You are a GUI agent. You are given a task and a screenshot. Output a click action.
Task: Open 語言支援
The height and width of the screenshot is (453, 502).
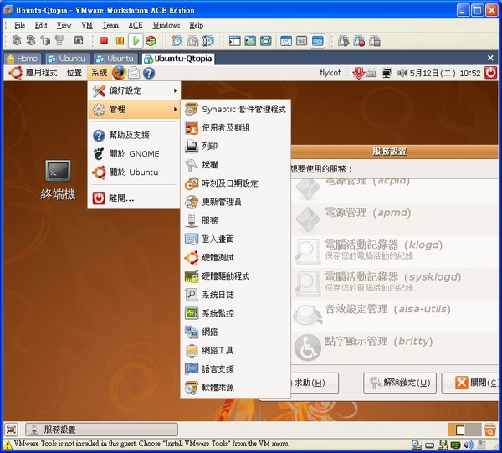point(236,369)
